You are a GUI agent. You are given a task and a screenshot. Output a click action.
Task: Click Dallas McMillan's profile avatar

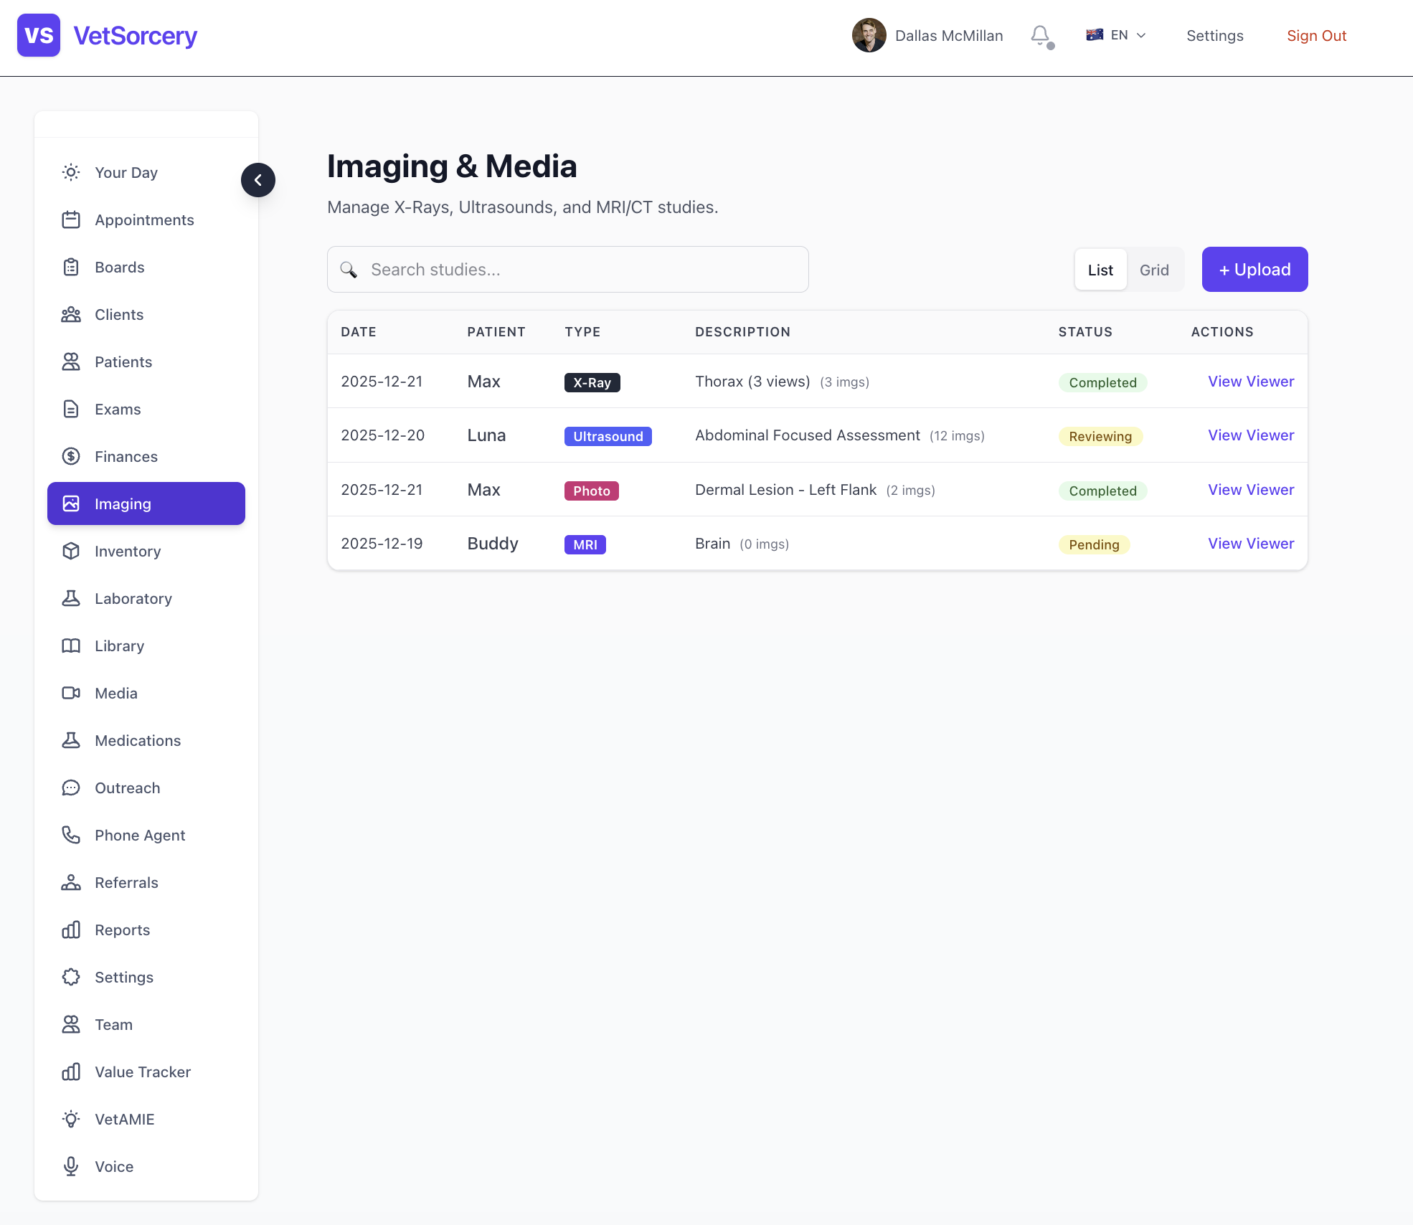point(869,35)
